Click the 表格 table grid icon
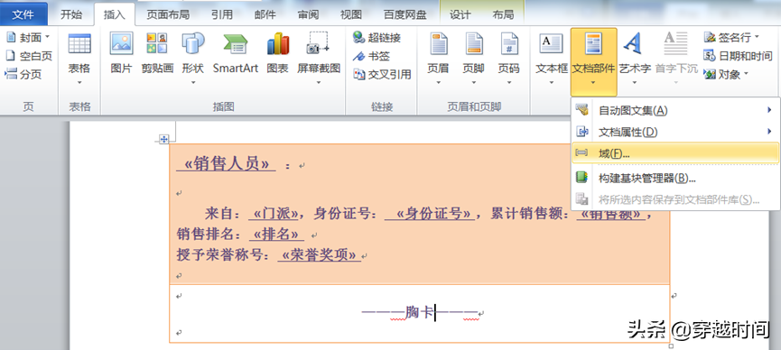The width and height of the screenshot is (781, 350). tap(79, 44)
